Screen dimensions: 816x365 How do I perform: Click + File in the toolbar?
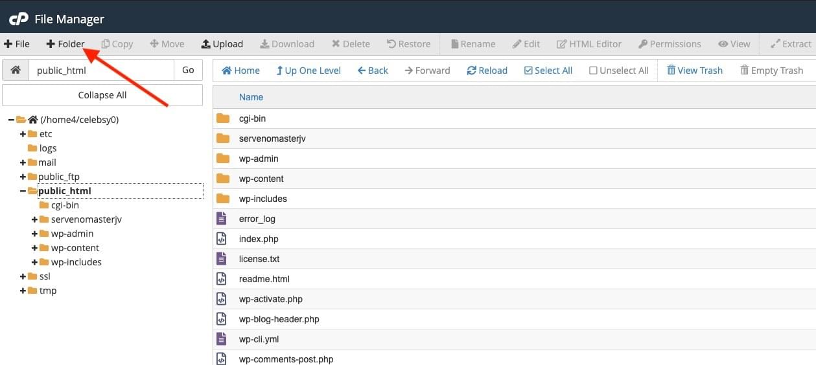click(x=17, y=44)
